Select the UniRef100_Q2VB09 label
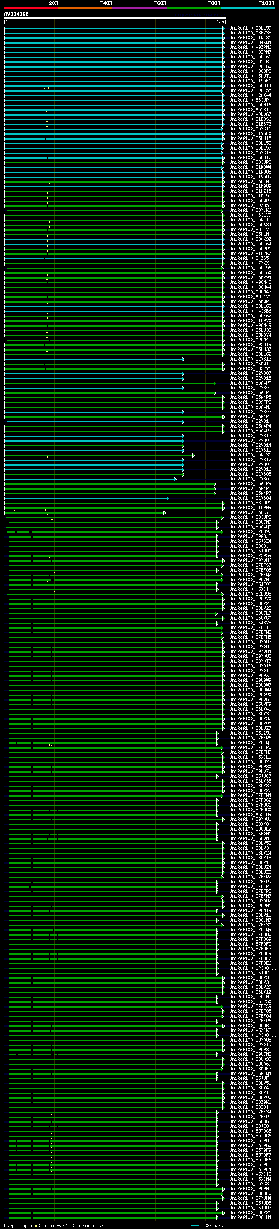The width and height of the screenshot is (279, 1229). pos(250,479)
